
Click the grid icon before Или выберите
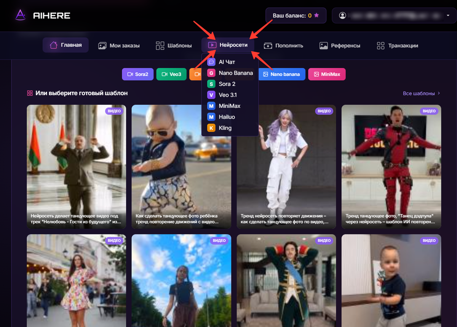[x=30, y=93]
